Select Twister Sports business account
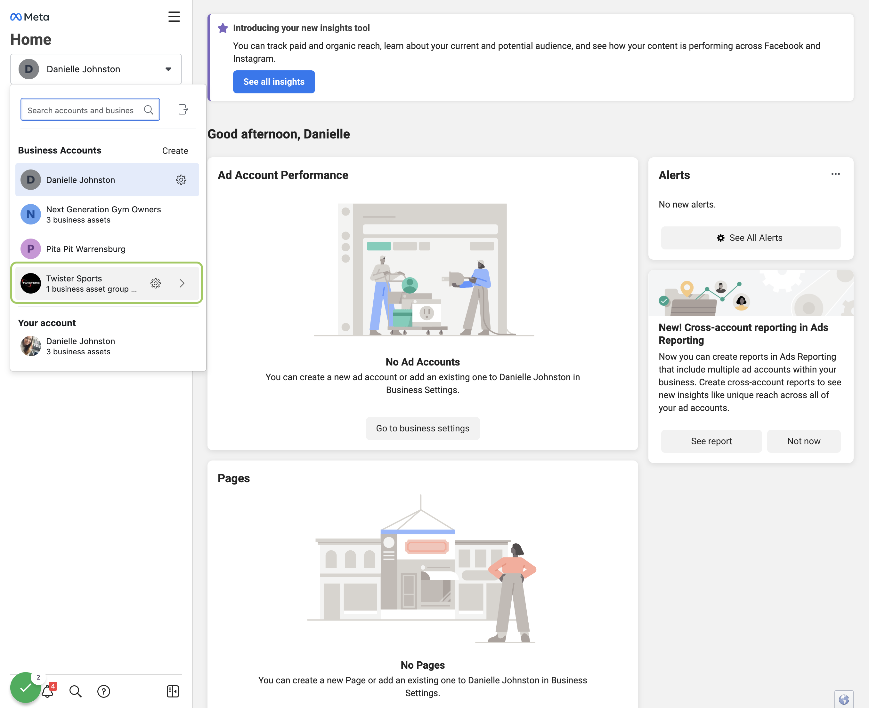The width and height of the screenshot is (869, 708). click(107, 283)
